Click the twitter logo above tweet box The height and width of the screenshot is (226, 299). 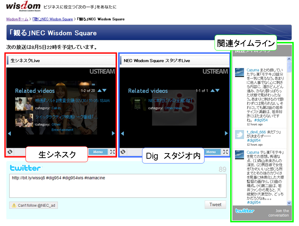point(26,168)
